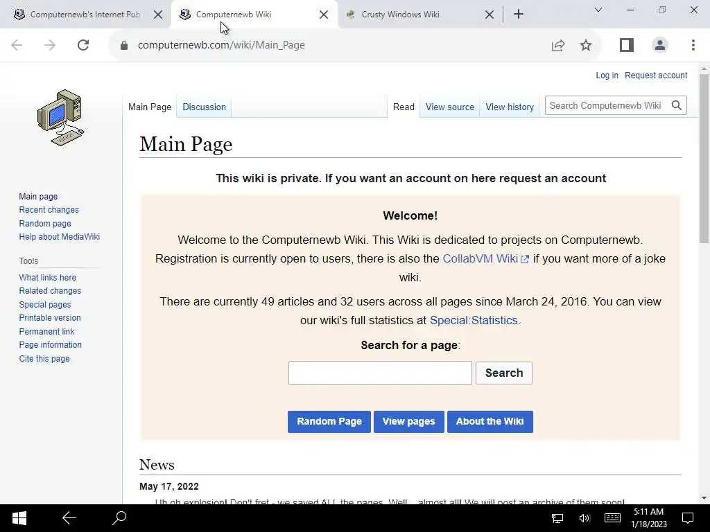
Task: Open Recent changes in sidebar
Action: (49, 210)
